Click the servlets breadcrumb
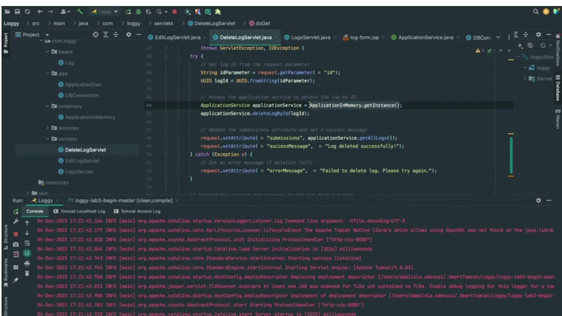 pos(164,23)
